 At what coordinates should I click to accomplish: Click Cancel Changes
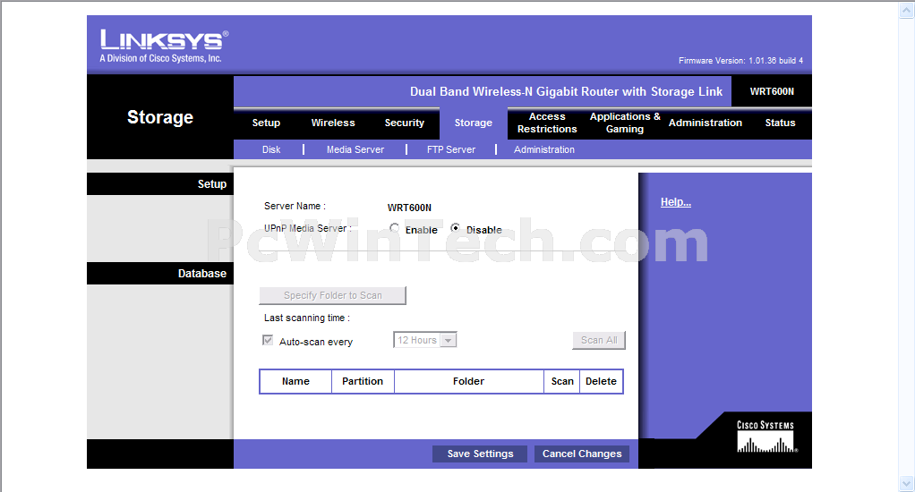click(582, 454)
